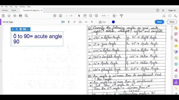Click the Sign pen button
The height and width of the screenshot is (100, 179).
coord(102,22)
